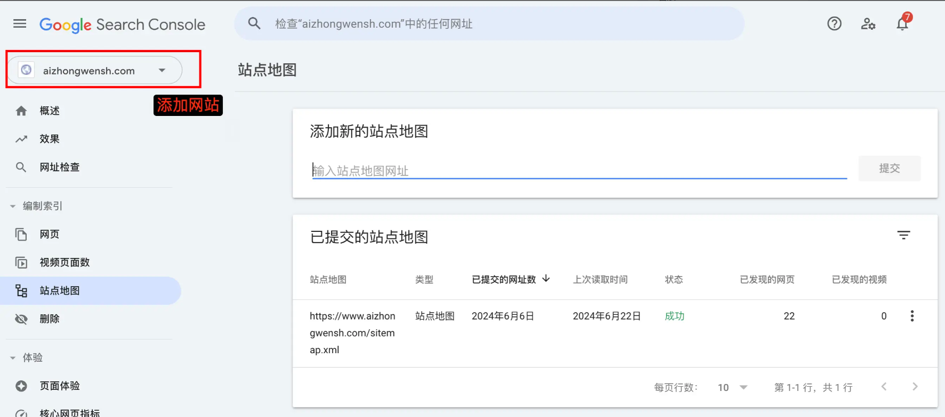This screenshot has height=417, width=945.
Task: Click the 2024年6月22日 last read cell
Action: tap(607, 316)
